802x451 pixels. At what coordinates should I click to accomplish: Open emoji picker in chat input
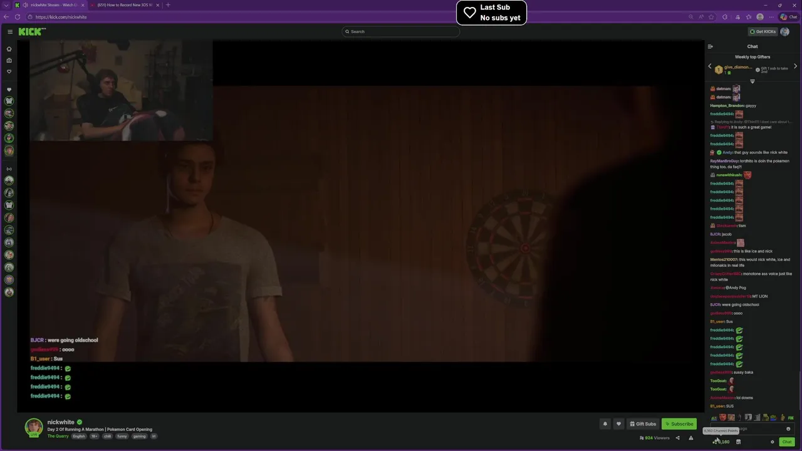(x=788, y=429)
